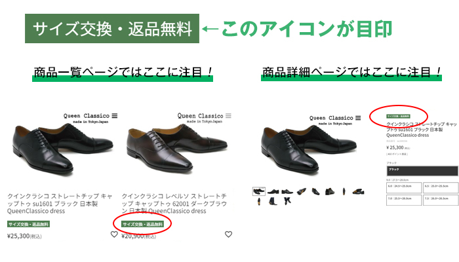459x262 pixels.
Task: Click the large green サイズ交換・返品無料 banner icon
Action: pos(112,28)
